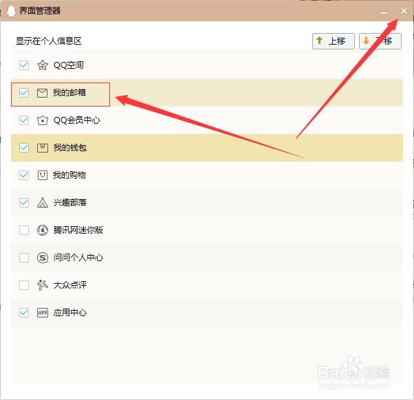This screenshot has width=414, height=400.
Task: Select the 应用中心 row text
Action: [70, 313]
